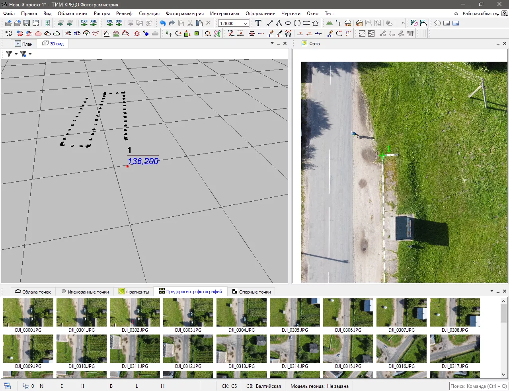Switch to the Опорные точки tab
This screenshot has height=391, width=509.
point(252,292)
